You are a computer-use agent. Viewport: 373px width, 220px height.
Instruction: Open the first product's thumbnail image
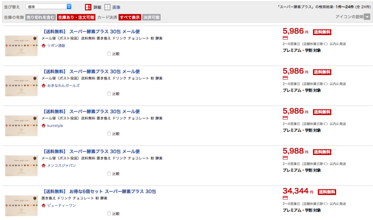point(21,46)
